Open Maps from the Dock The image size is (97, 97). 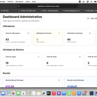(x=8, y=93)
